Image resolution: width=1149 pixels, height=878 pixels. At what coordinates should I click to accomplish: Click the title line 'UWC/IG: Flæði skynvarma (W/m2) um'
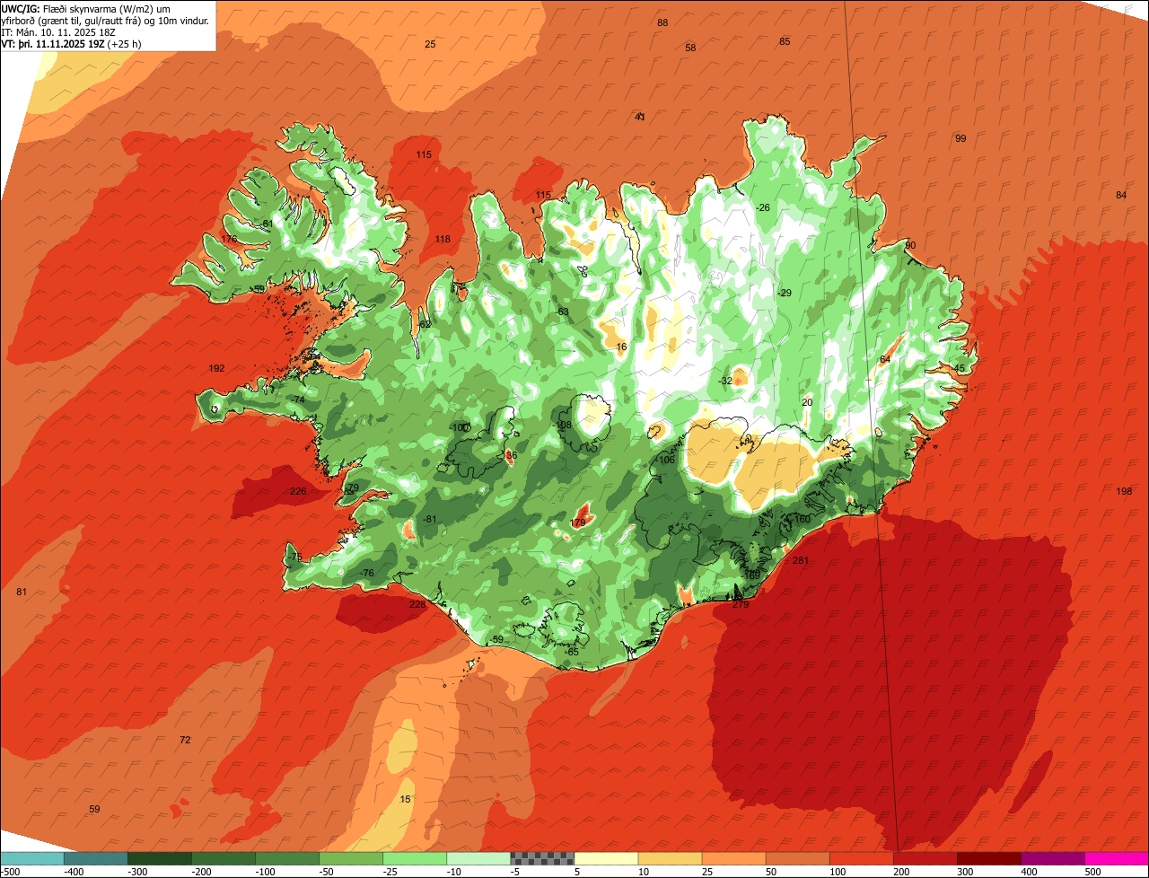86,8
